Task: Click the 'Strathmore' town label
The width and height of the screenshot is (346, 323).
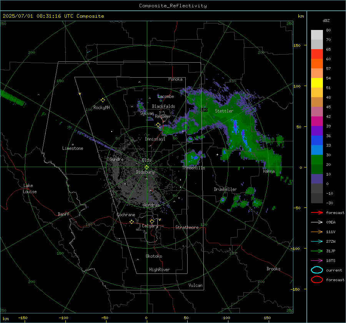Action: pyautogui.click(x=187, y=227)
